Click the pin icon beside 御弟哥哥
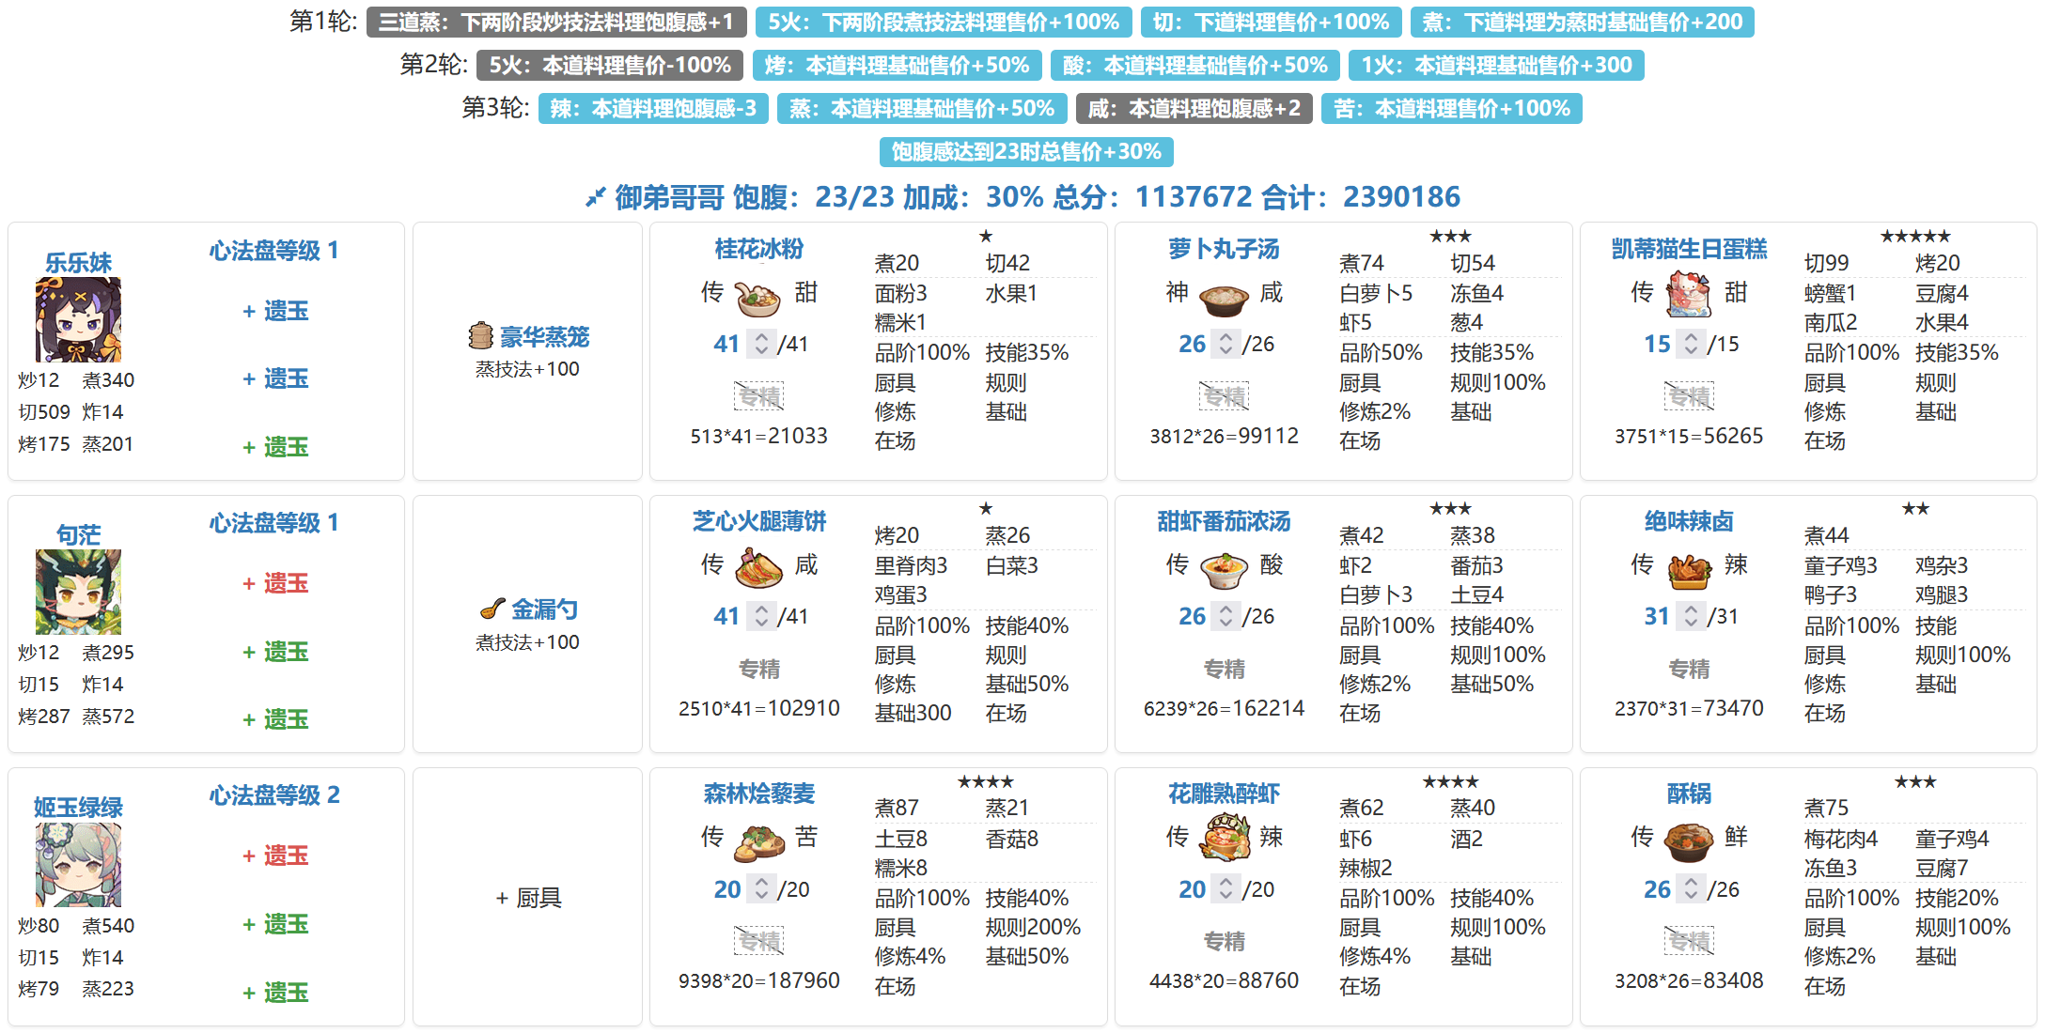The height and width of the screenshot is (1033, 2045). [595, 197]
